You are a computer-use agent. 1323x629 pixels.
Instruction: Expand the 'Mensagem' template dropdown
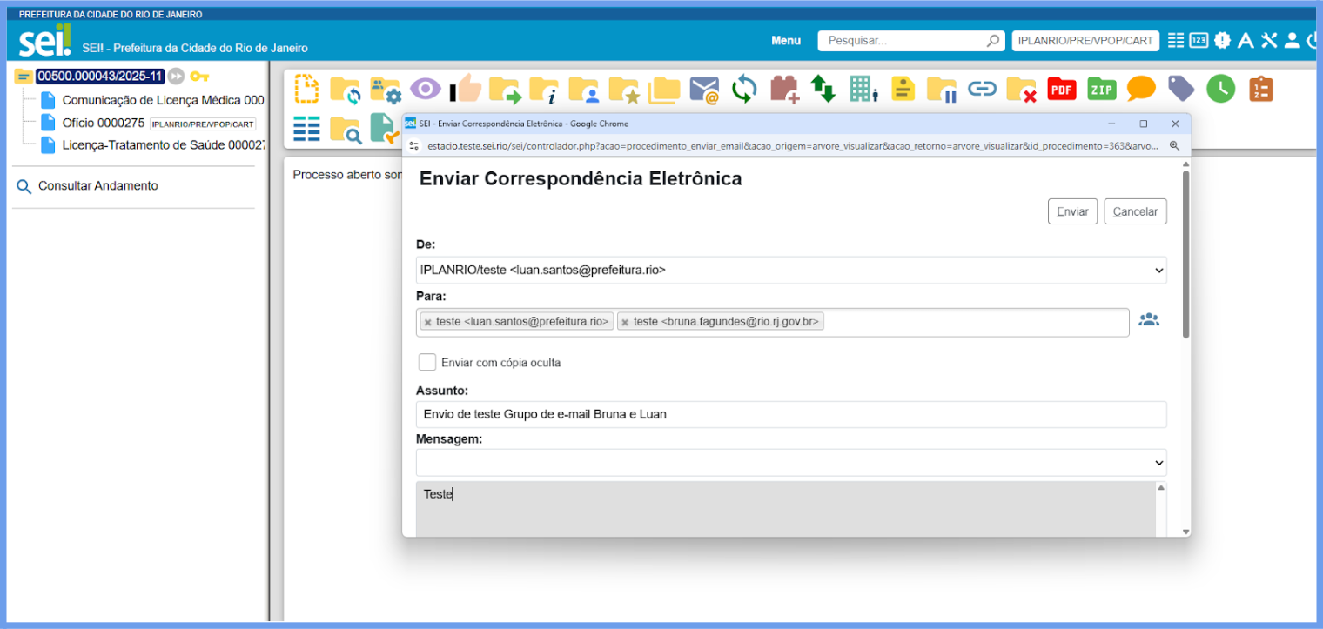click(790, 462)
